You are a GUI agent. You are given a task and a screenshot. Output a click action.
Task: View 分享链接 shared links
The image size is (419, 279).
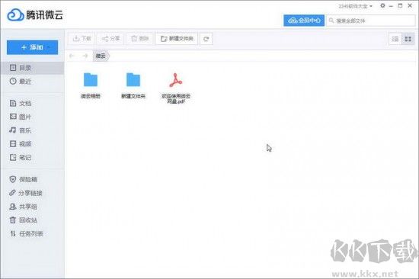32,193
